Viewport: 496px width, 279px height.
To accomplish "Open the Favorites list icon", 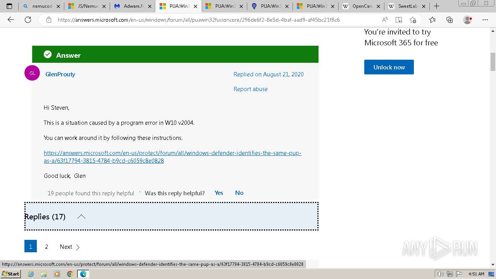I will click(x=432, y=20).
